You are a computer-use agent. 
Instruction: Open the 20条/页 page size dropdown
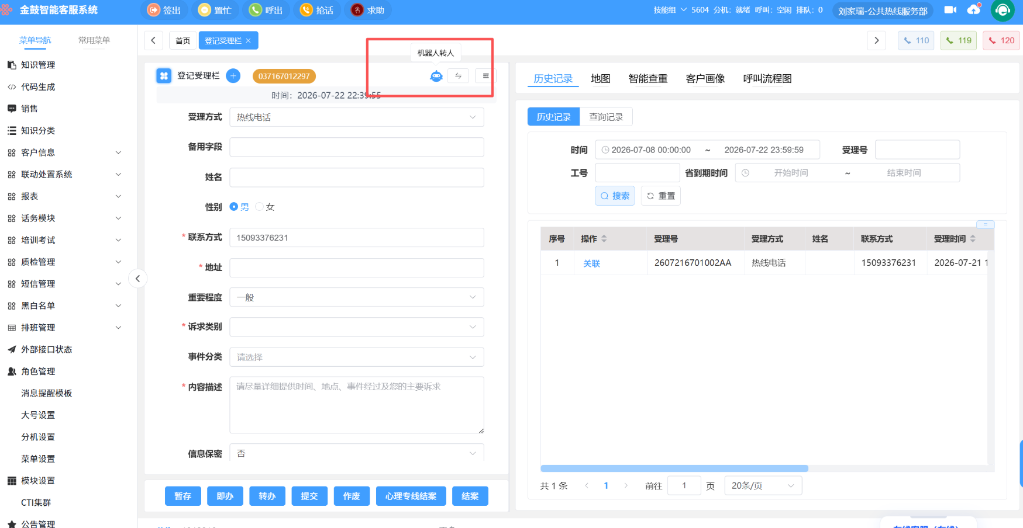[x=763, y=486]
